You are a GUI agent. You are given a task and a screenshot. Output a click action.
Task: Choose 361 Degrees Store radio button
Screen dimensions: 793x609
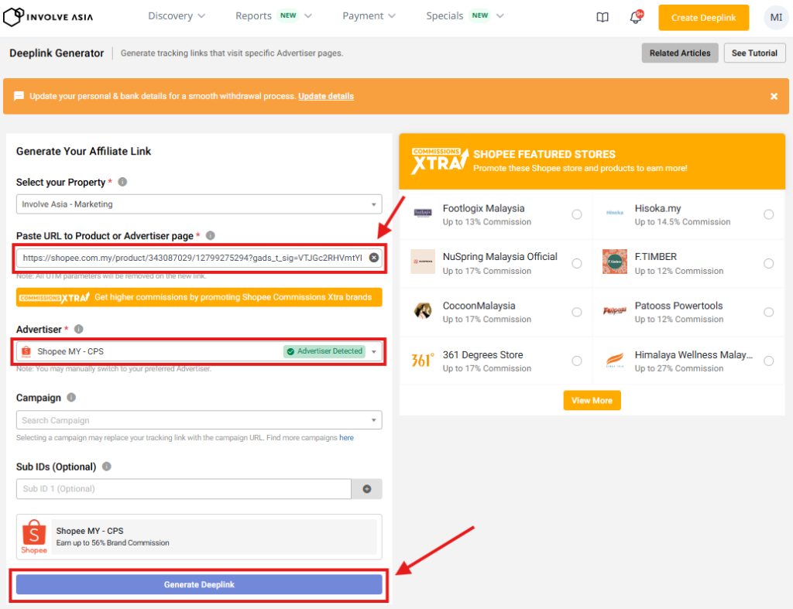(577, 361)
